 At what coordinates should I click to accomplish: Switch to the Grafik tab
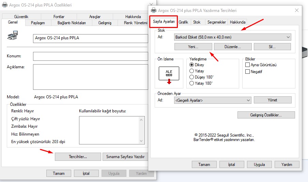pos(183,22)
